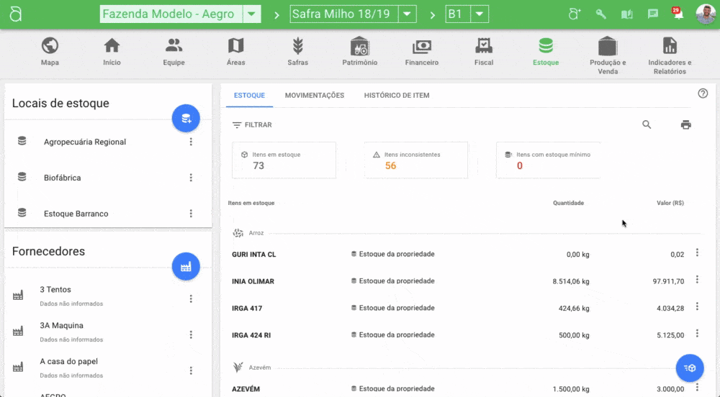The height and width of the screenshot is (397, 720).
Task: Switch to the Movimentações tab
Action: point(314,96)
